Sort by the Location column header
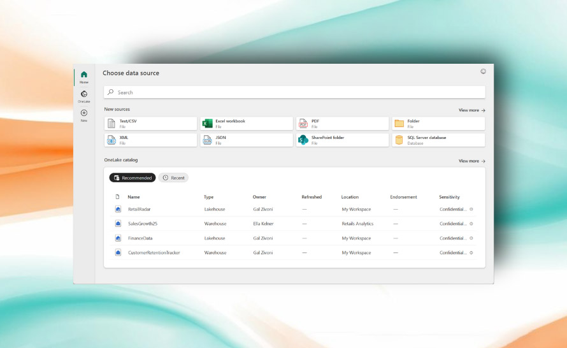The image size is (567, 348). (350, 197)
